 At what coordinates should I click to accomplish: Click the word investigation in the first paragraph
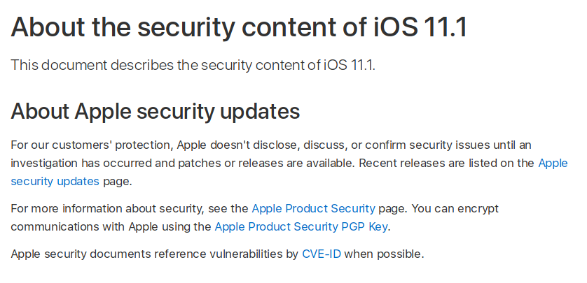43,163
